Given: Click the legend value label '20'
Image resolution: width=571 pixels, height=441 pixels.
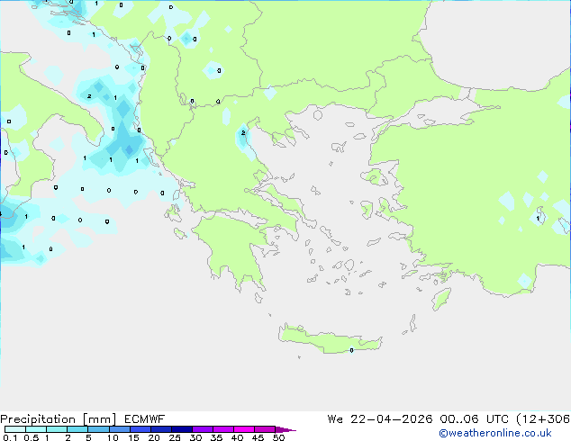Looking at the screenshot, I should pyautogui.click(x=154, y=437).
